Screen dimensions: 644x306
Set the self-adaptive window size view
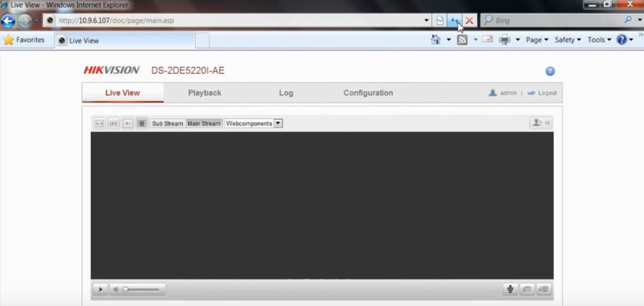pos(141,124)
